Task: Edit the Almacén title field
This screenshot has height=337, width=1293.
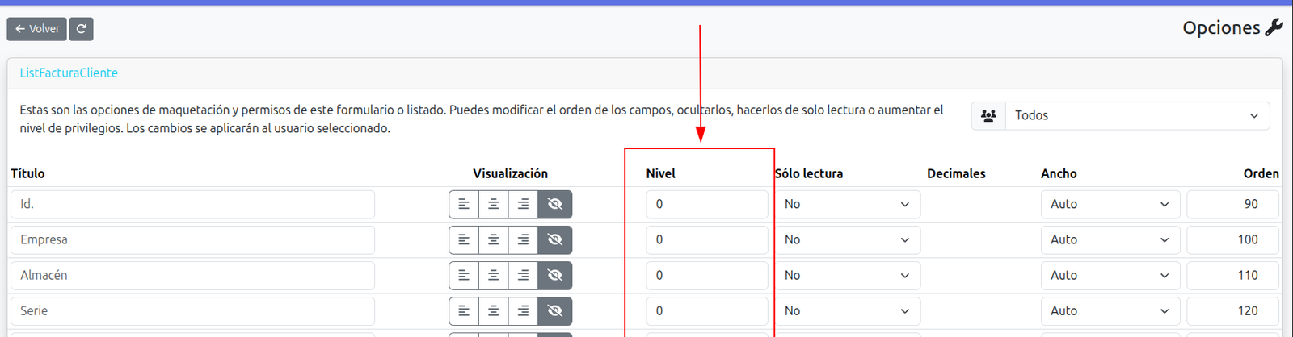Action: coord(192,275)
